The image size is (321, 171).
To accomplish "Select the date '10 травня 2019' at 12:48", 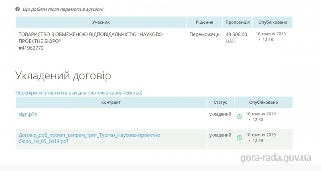I will tap(270, 34).
